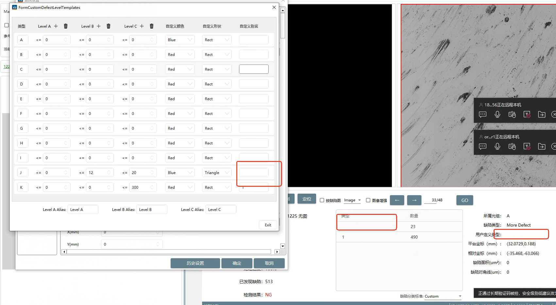
Task: Click text-block icon in 18...56 remote panel
Action: click(x=527, y=115)
